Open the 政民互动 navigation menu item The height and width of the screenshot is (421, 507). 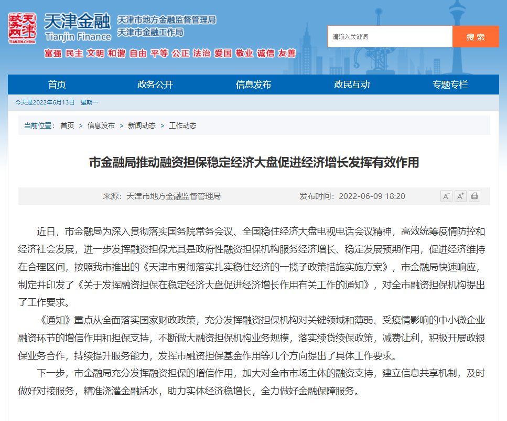point(352,85)
